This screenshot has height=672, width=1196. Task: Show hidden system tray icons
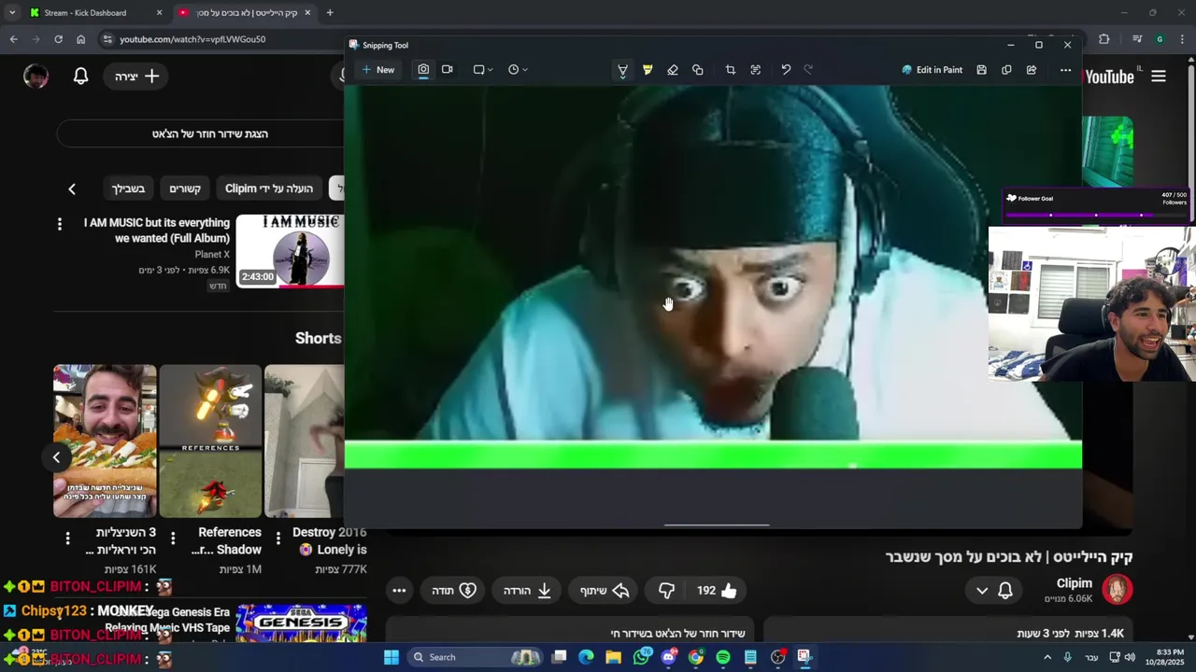1047,657
